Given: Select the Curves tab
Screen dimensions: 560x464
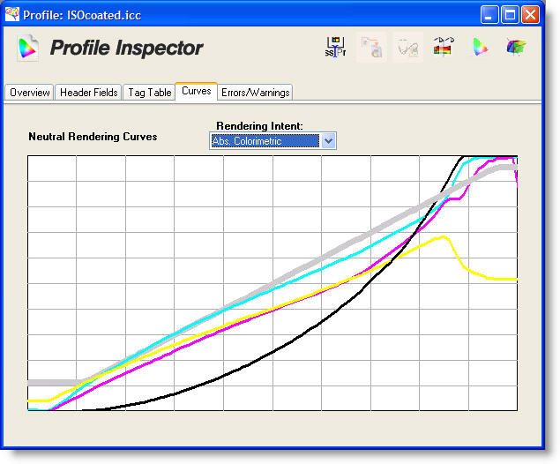Looking at the screenshot, I should coord(196,92).
